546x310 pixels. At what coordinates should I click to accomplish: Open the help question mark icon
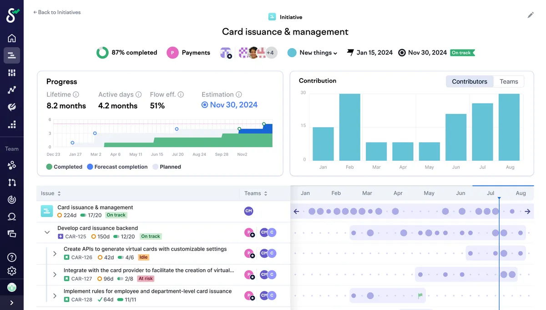tap(12, 257)
